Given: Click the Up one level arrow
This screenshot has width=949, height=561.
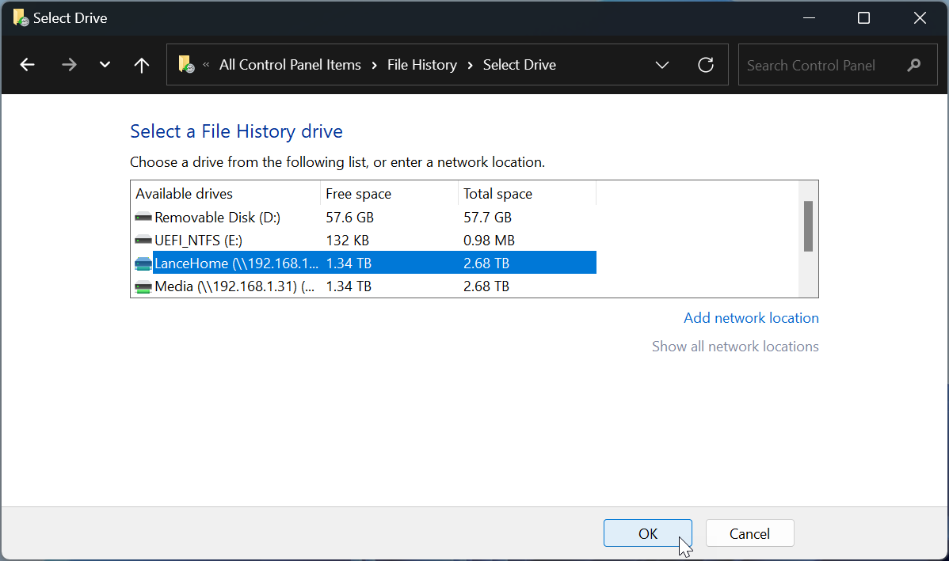Looking at the screenshot, I should 142,65.
